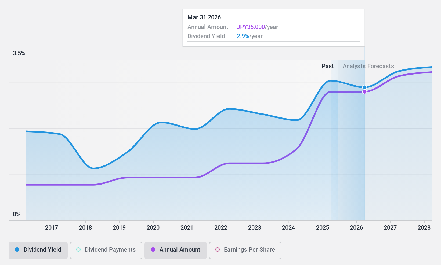The image size is (441, 265).
Task: Click the purple dot in Annual Amount legend
Action: pyautogui.click(x=153, y=249)
